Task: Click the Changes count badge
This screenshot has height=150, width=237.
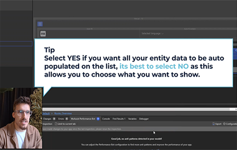Action: (54, 119)
